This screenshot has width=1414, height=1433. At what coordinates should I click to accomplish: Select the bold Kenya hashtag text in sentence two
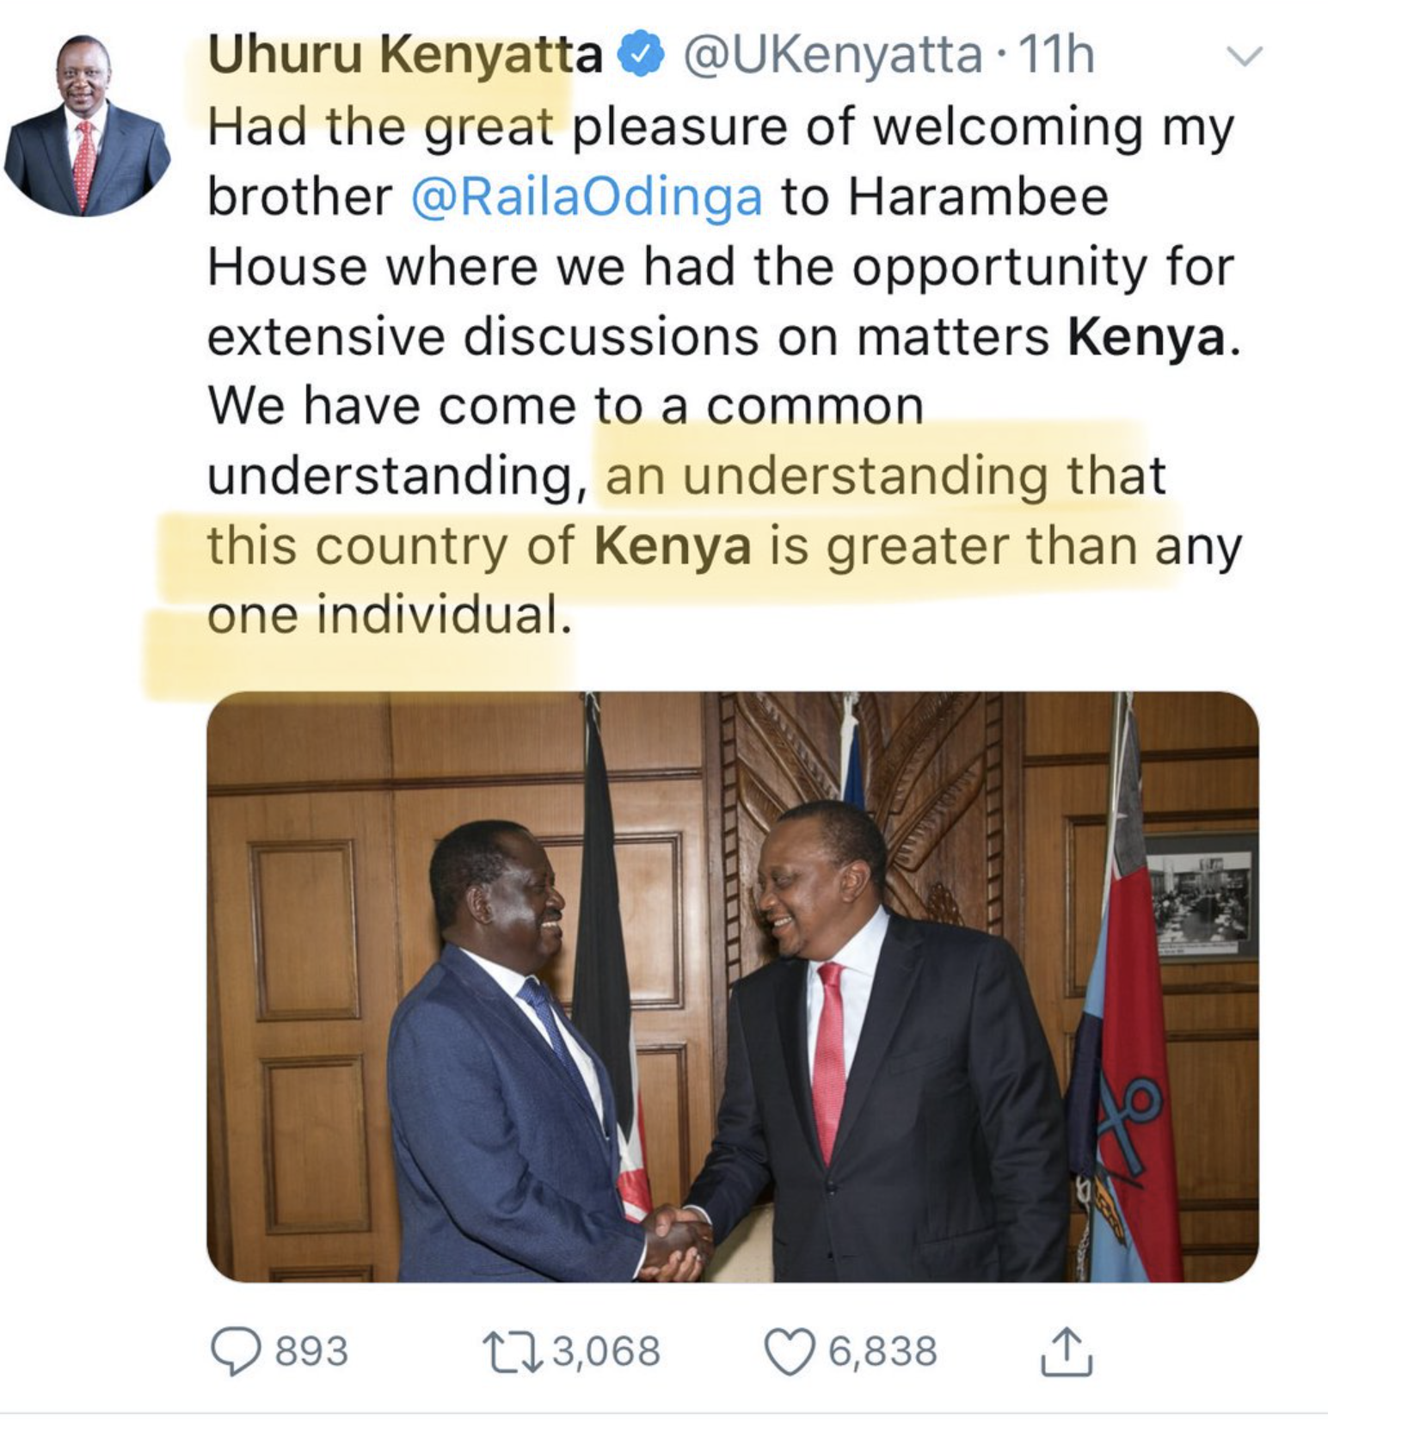point(1147,336)
